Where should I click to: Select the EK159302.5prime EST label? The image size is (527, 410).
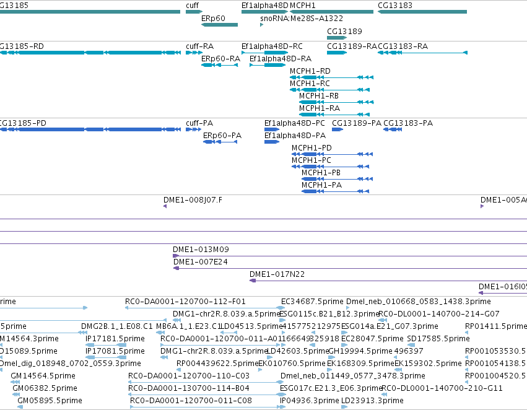pos(428,364)
